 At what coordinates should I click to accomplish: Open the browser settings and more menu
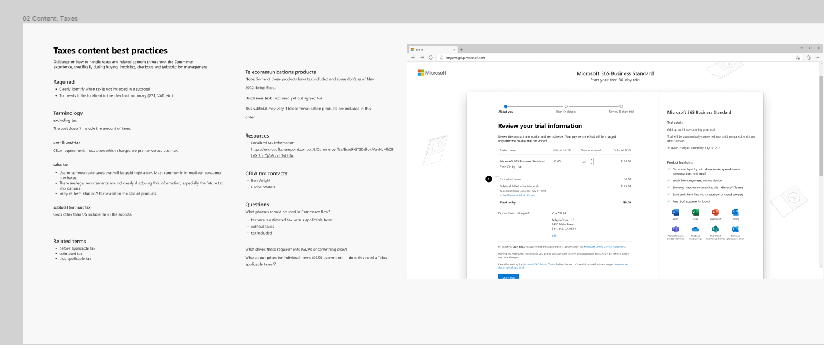(818, 58)
